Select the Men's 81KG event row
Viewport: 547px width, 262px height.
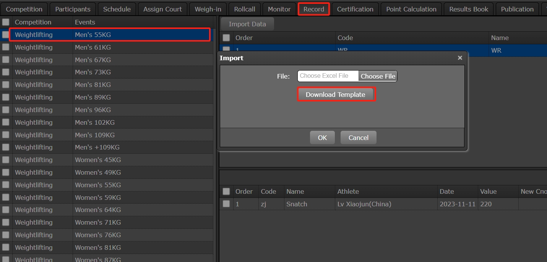tap(93, 85)
